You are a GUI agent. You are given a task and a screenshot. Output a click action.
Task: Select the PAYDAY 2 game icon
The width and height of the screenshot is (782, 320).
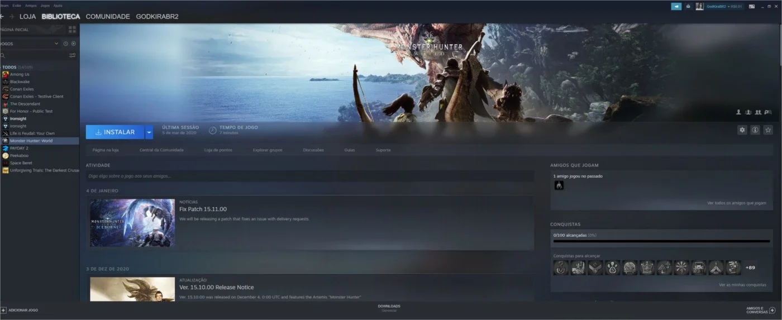coord(5,148)
